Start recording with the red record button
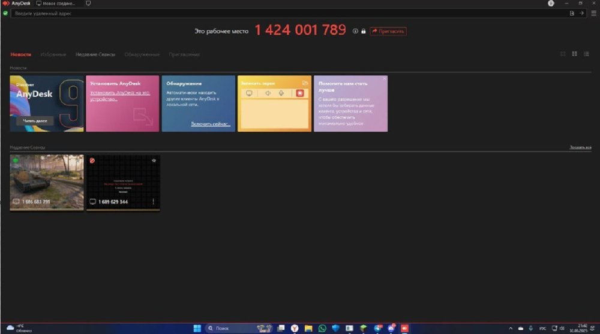Screen dimensions: 600x334 tap(300, 93)
